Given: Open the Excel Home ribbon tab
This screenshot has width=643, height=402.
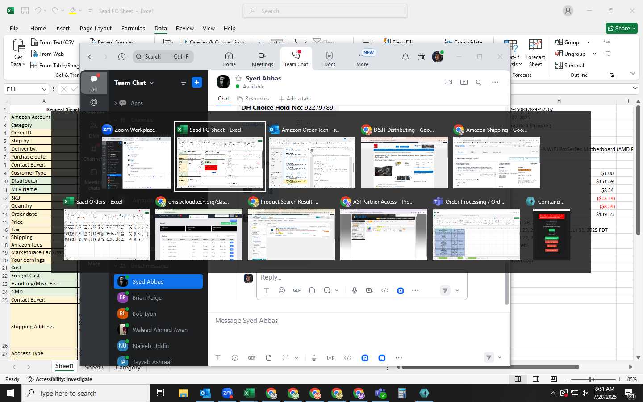Looking at the screenshot, I should [38, 28].
